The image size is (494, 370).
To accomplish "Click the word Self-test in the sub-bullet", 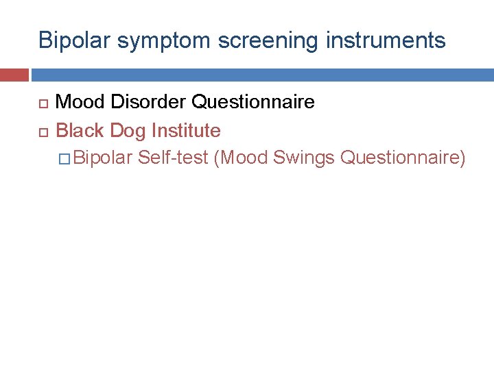I will click(174, 157).
